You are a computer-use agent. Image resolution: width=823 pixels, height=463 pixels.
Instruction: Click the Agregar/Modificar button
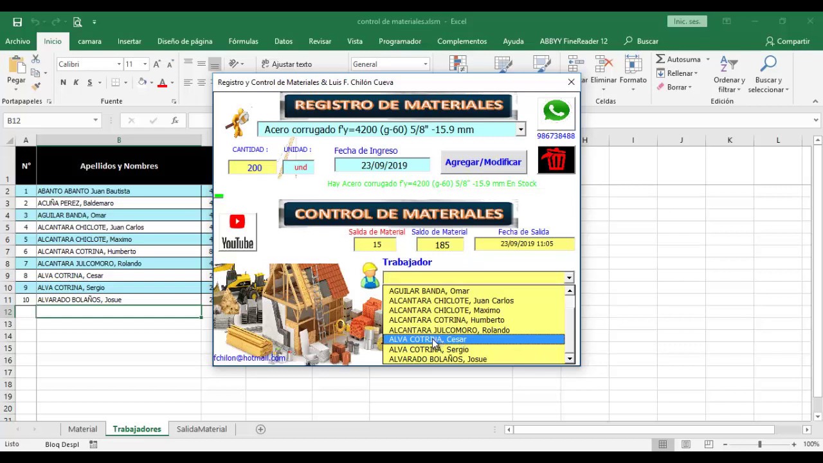(x=484, y=162)
